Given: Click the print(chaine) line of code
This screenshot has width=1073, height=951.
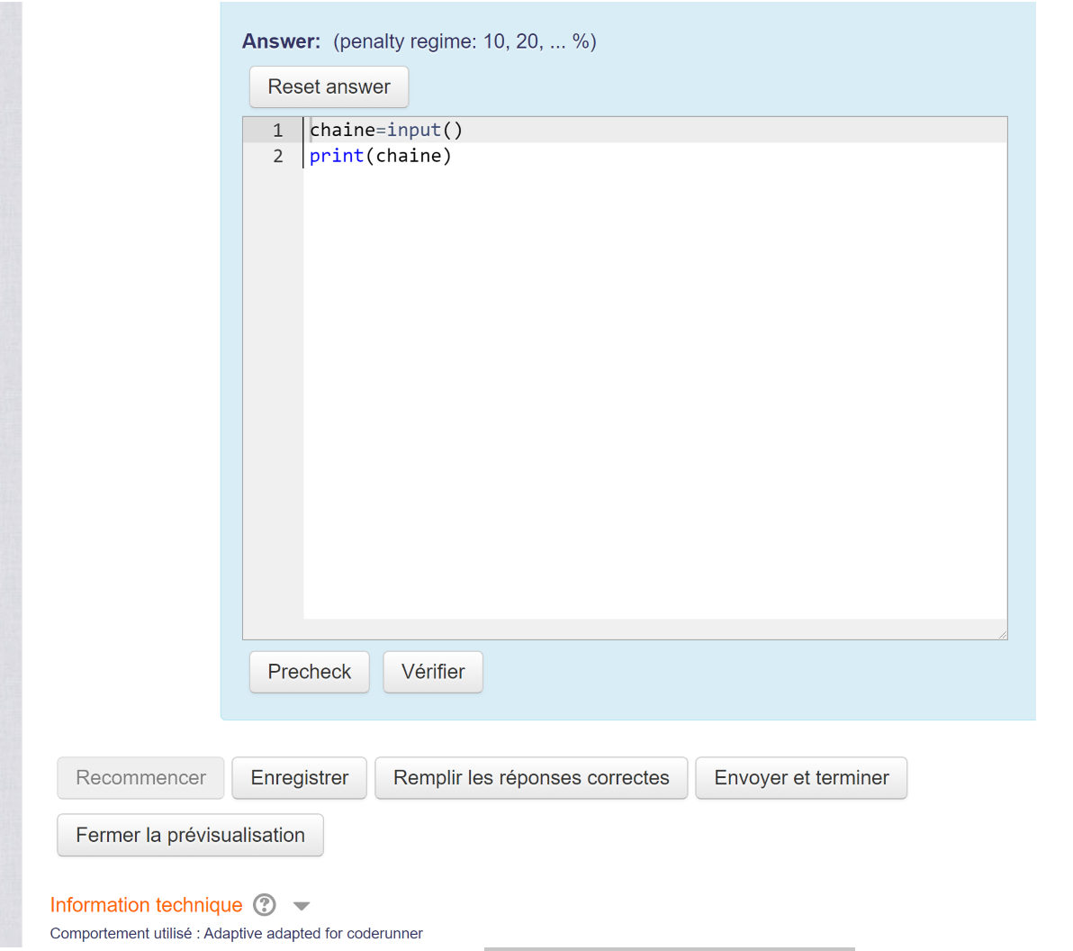Looking at the screenshot, I should tap(379, 156).
